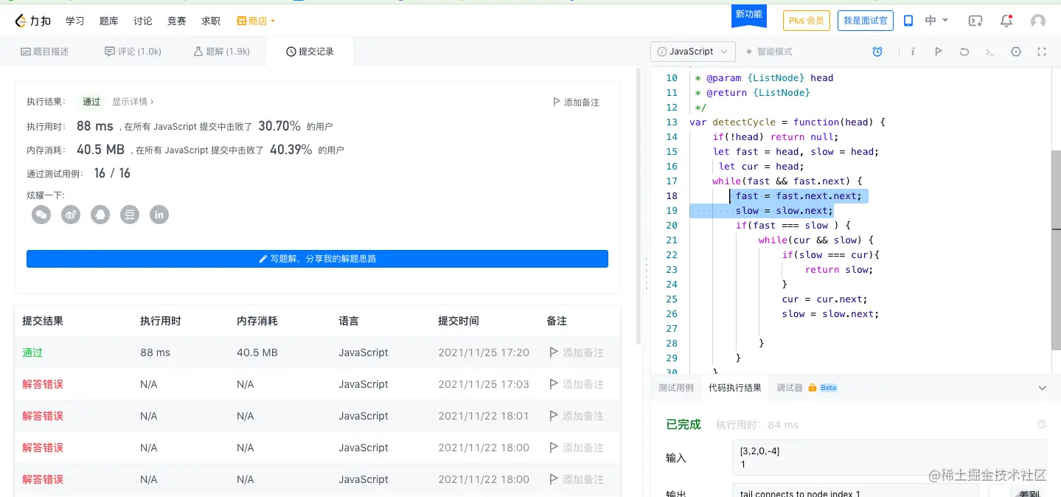Viewport: 1061px width, 497px height.
Task: Open the 求职 jobs menu
Action: 211,21
